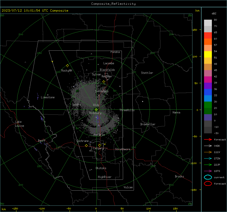Image resolution: width=227 pixels, height=212 pixels.
Task: Select the white plus marker west of Hanna
Action: pos(143,101)
